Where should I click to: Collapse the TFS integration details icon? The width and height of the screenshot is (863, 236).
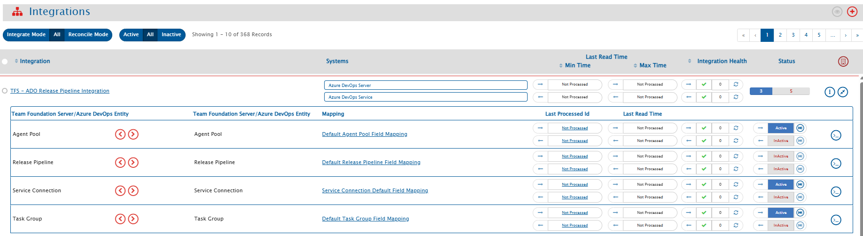pos(843,92)
